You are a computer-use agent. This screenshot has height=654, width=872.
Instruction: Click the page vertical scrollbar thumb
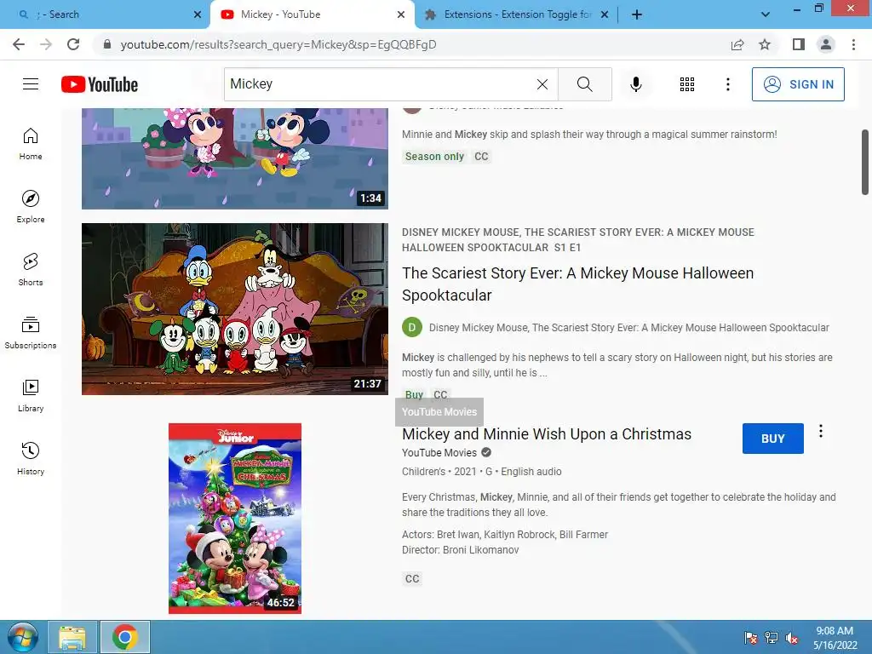click(x=865, y=162)
